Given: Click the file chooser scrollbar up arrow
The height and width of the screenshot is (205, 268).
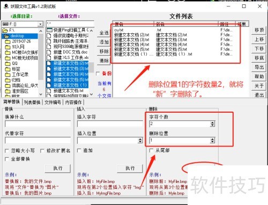Looking at the screenshot, I should coord(92,31).
